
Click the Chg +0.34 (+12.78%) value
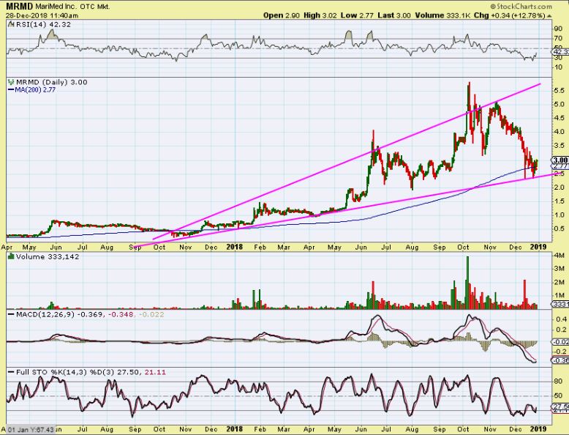[510, 15]
